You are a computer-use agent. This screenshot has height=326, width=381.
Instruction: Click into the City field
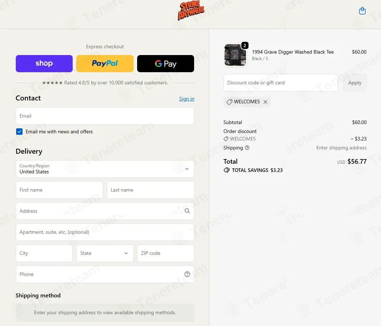coord(44,253)
